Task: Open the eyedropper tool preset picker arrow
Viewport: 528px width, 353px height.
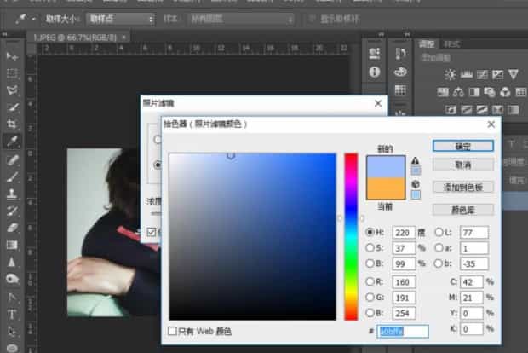Action: click(x=32, y=19)
